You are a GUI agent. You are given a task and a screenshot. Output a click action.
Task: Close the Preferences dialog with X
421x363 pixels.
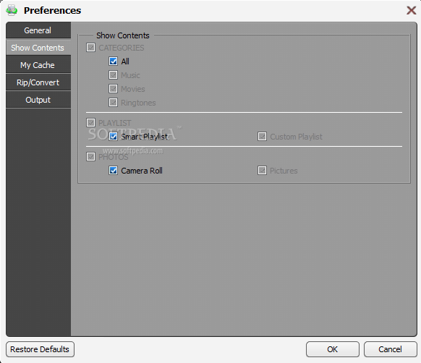pos(411,10)
